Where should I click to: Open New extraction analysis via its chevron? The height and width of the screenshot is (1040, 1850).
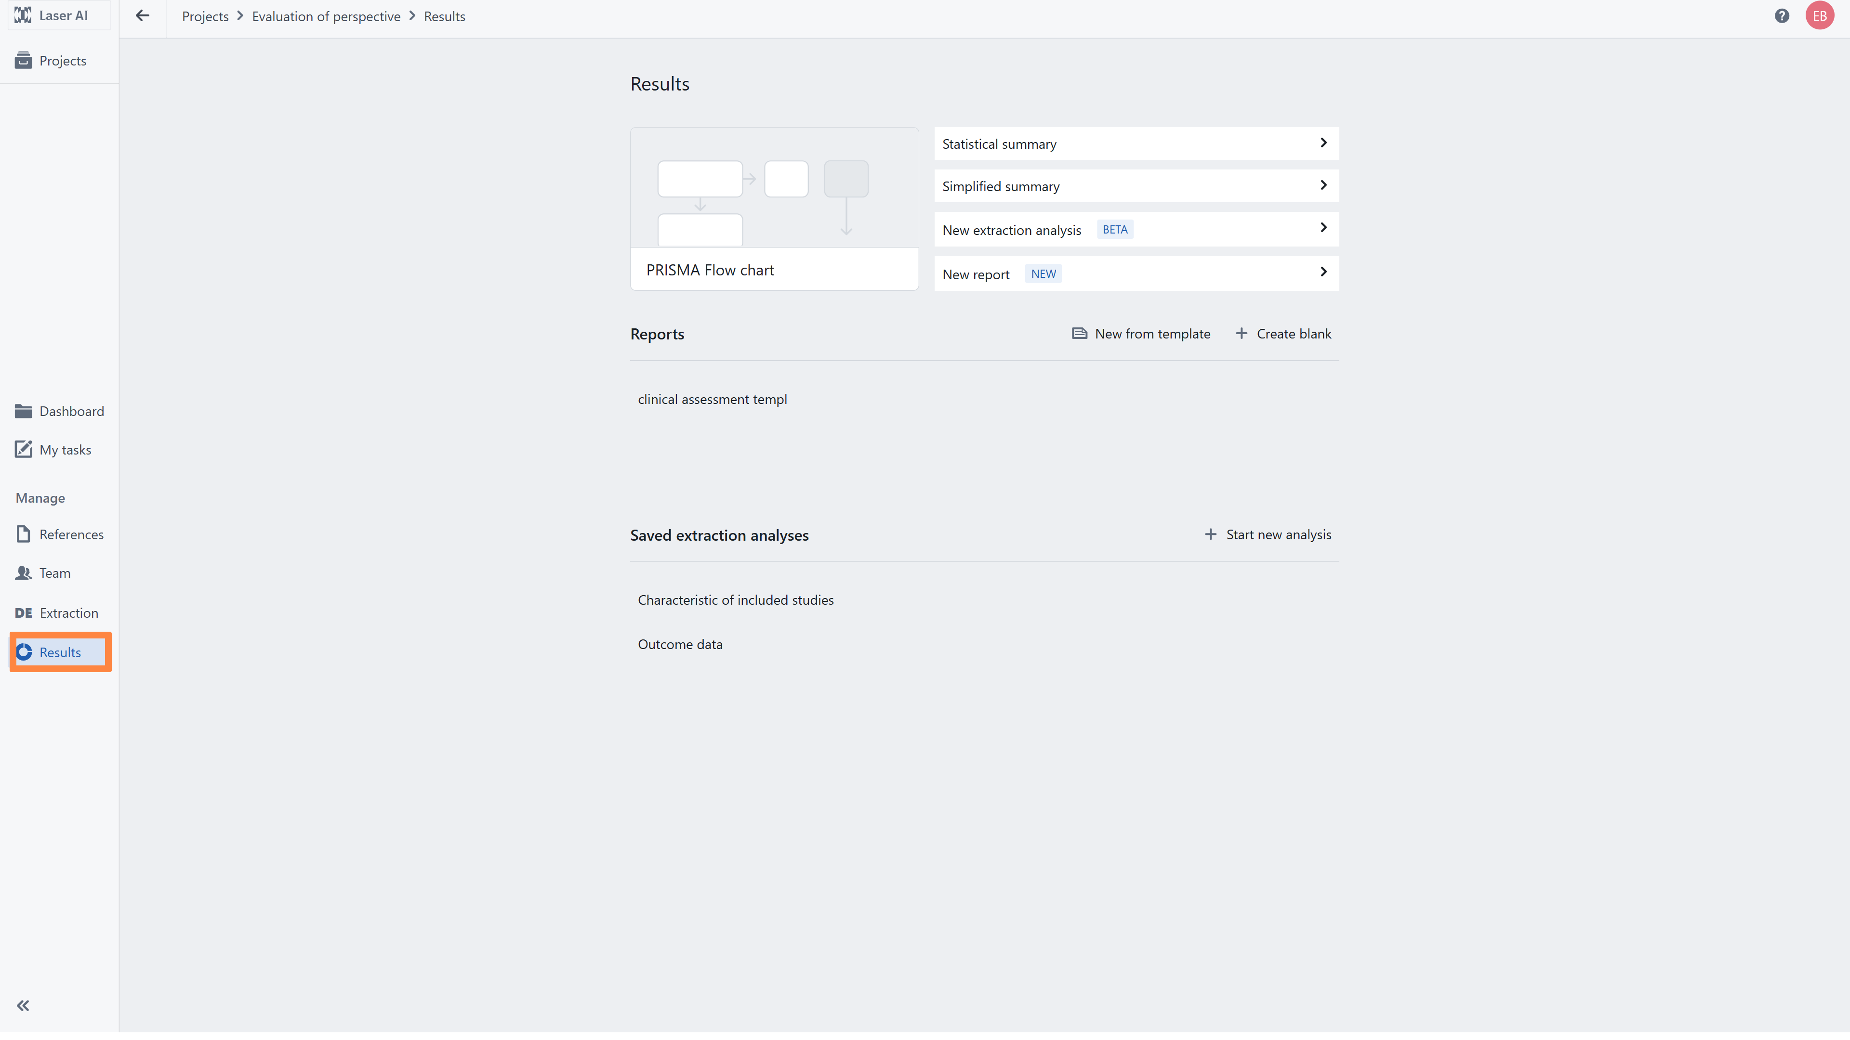1323,228
